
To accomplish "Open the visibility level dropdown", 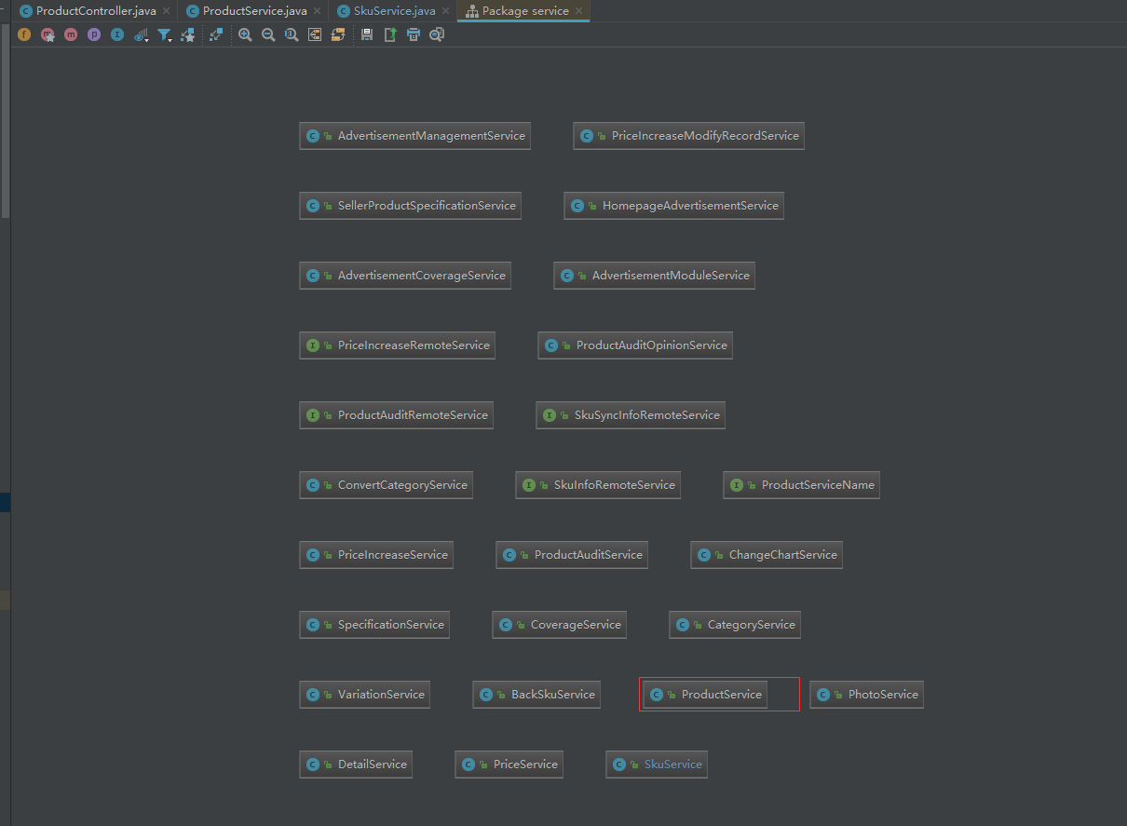I will point(140,34).
